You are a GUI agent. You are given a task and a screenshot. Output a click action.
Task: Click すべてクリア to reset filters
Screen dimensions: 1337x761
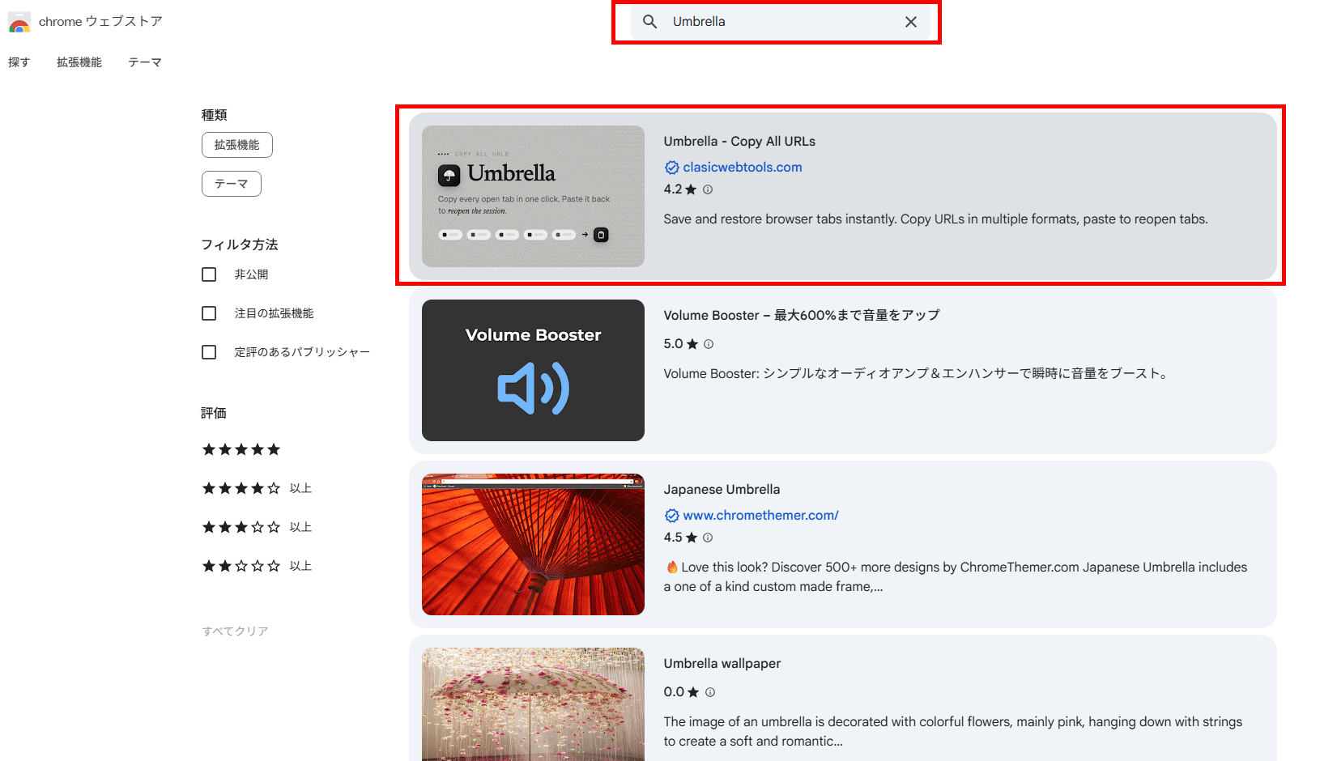pyautogui.click(x=235, y=631)
